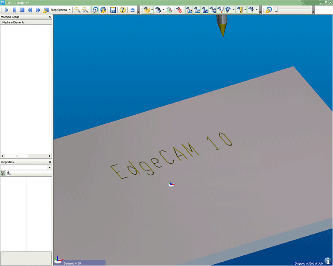Stop the simulation with the square button

pos(22,10)
